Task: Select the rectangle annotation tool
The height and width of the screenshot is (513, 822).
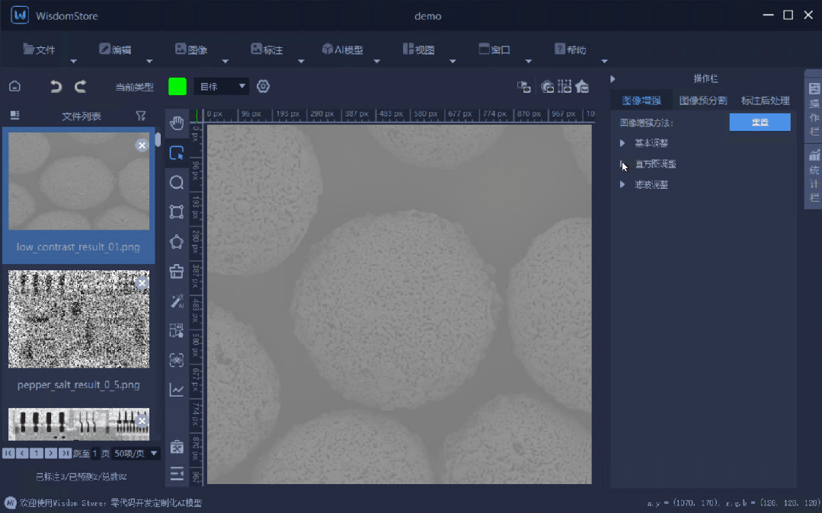Action: (177, 212)
